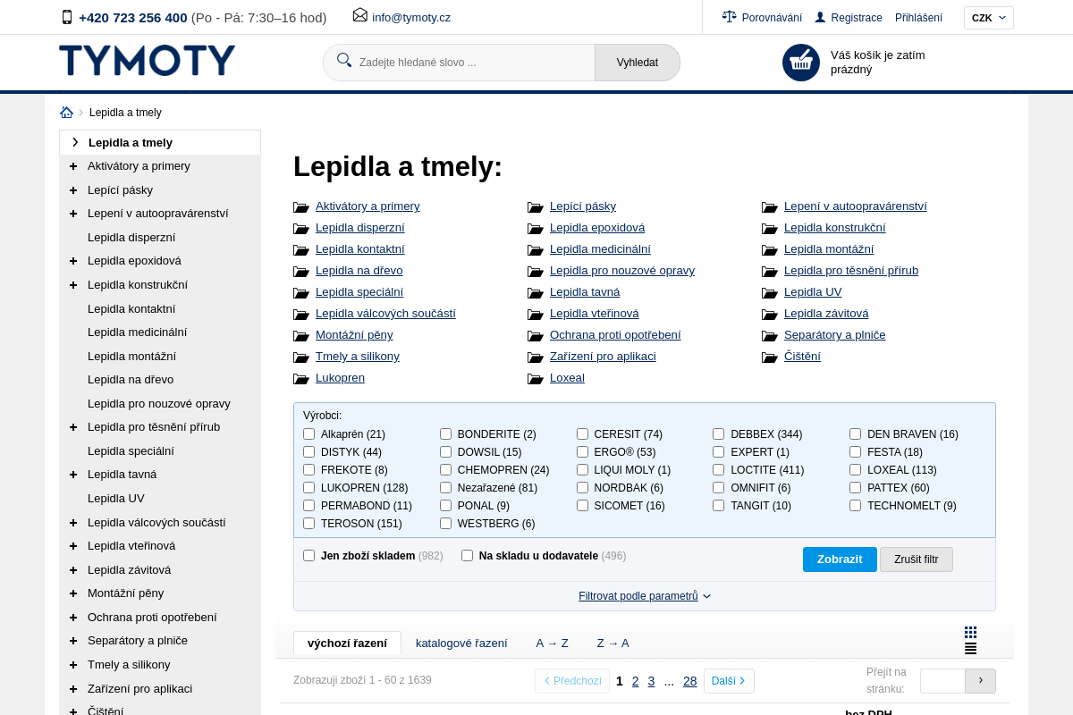Image resolution: width=1073 pixels, height=715 pixels.
Task: Expand Lepidla konstrukční sidebar plus
Action: [73, 285]
